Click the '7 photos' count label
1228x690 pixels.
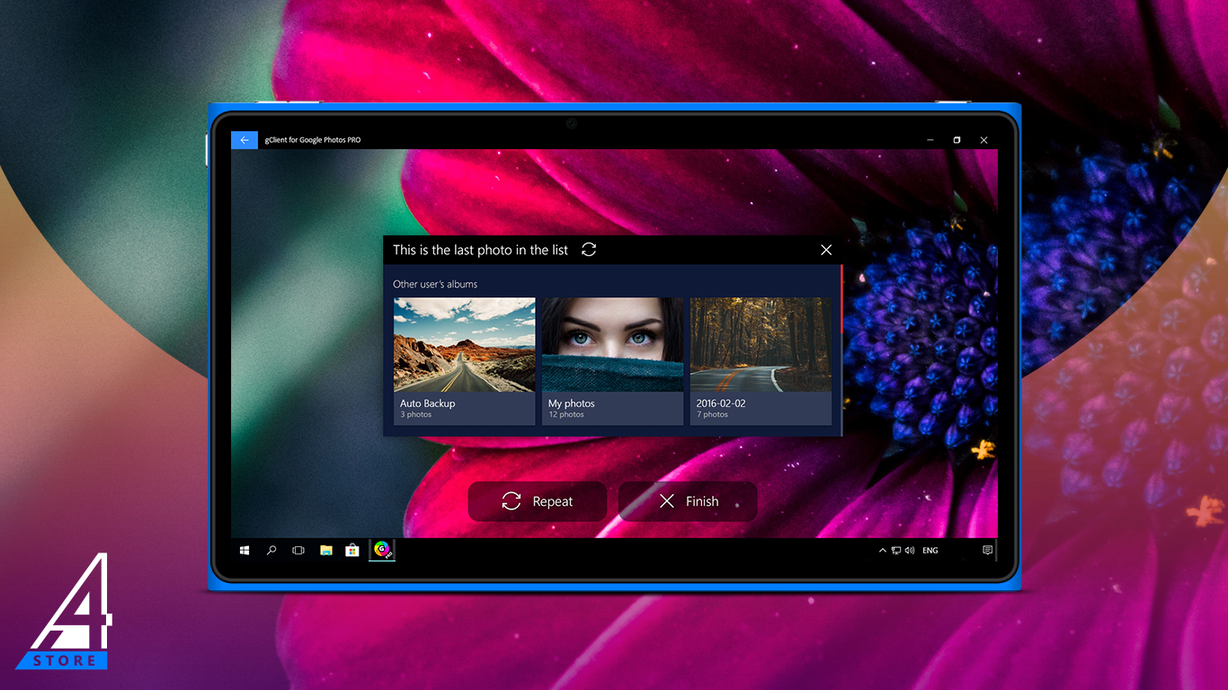712,415
